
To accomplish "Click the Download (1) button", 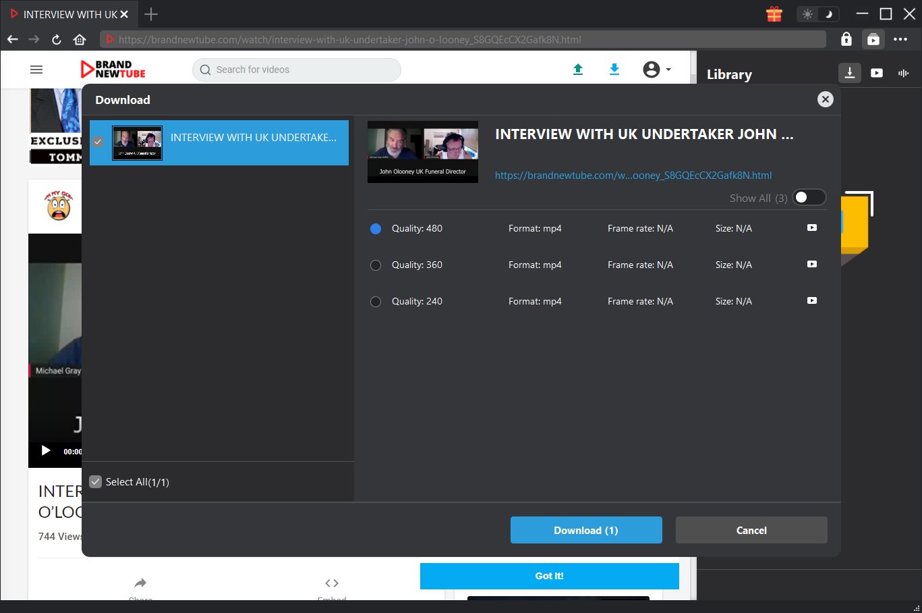I will coord(585,530).
